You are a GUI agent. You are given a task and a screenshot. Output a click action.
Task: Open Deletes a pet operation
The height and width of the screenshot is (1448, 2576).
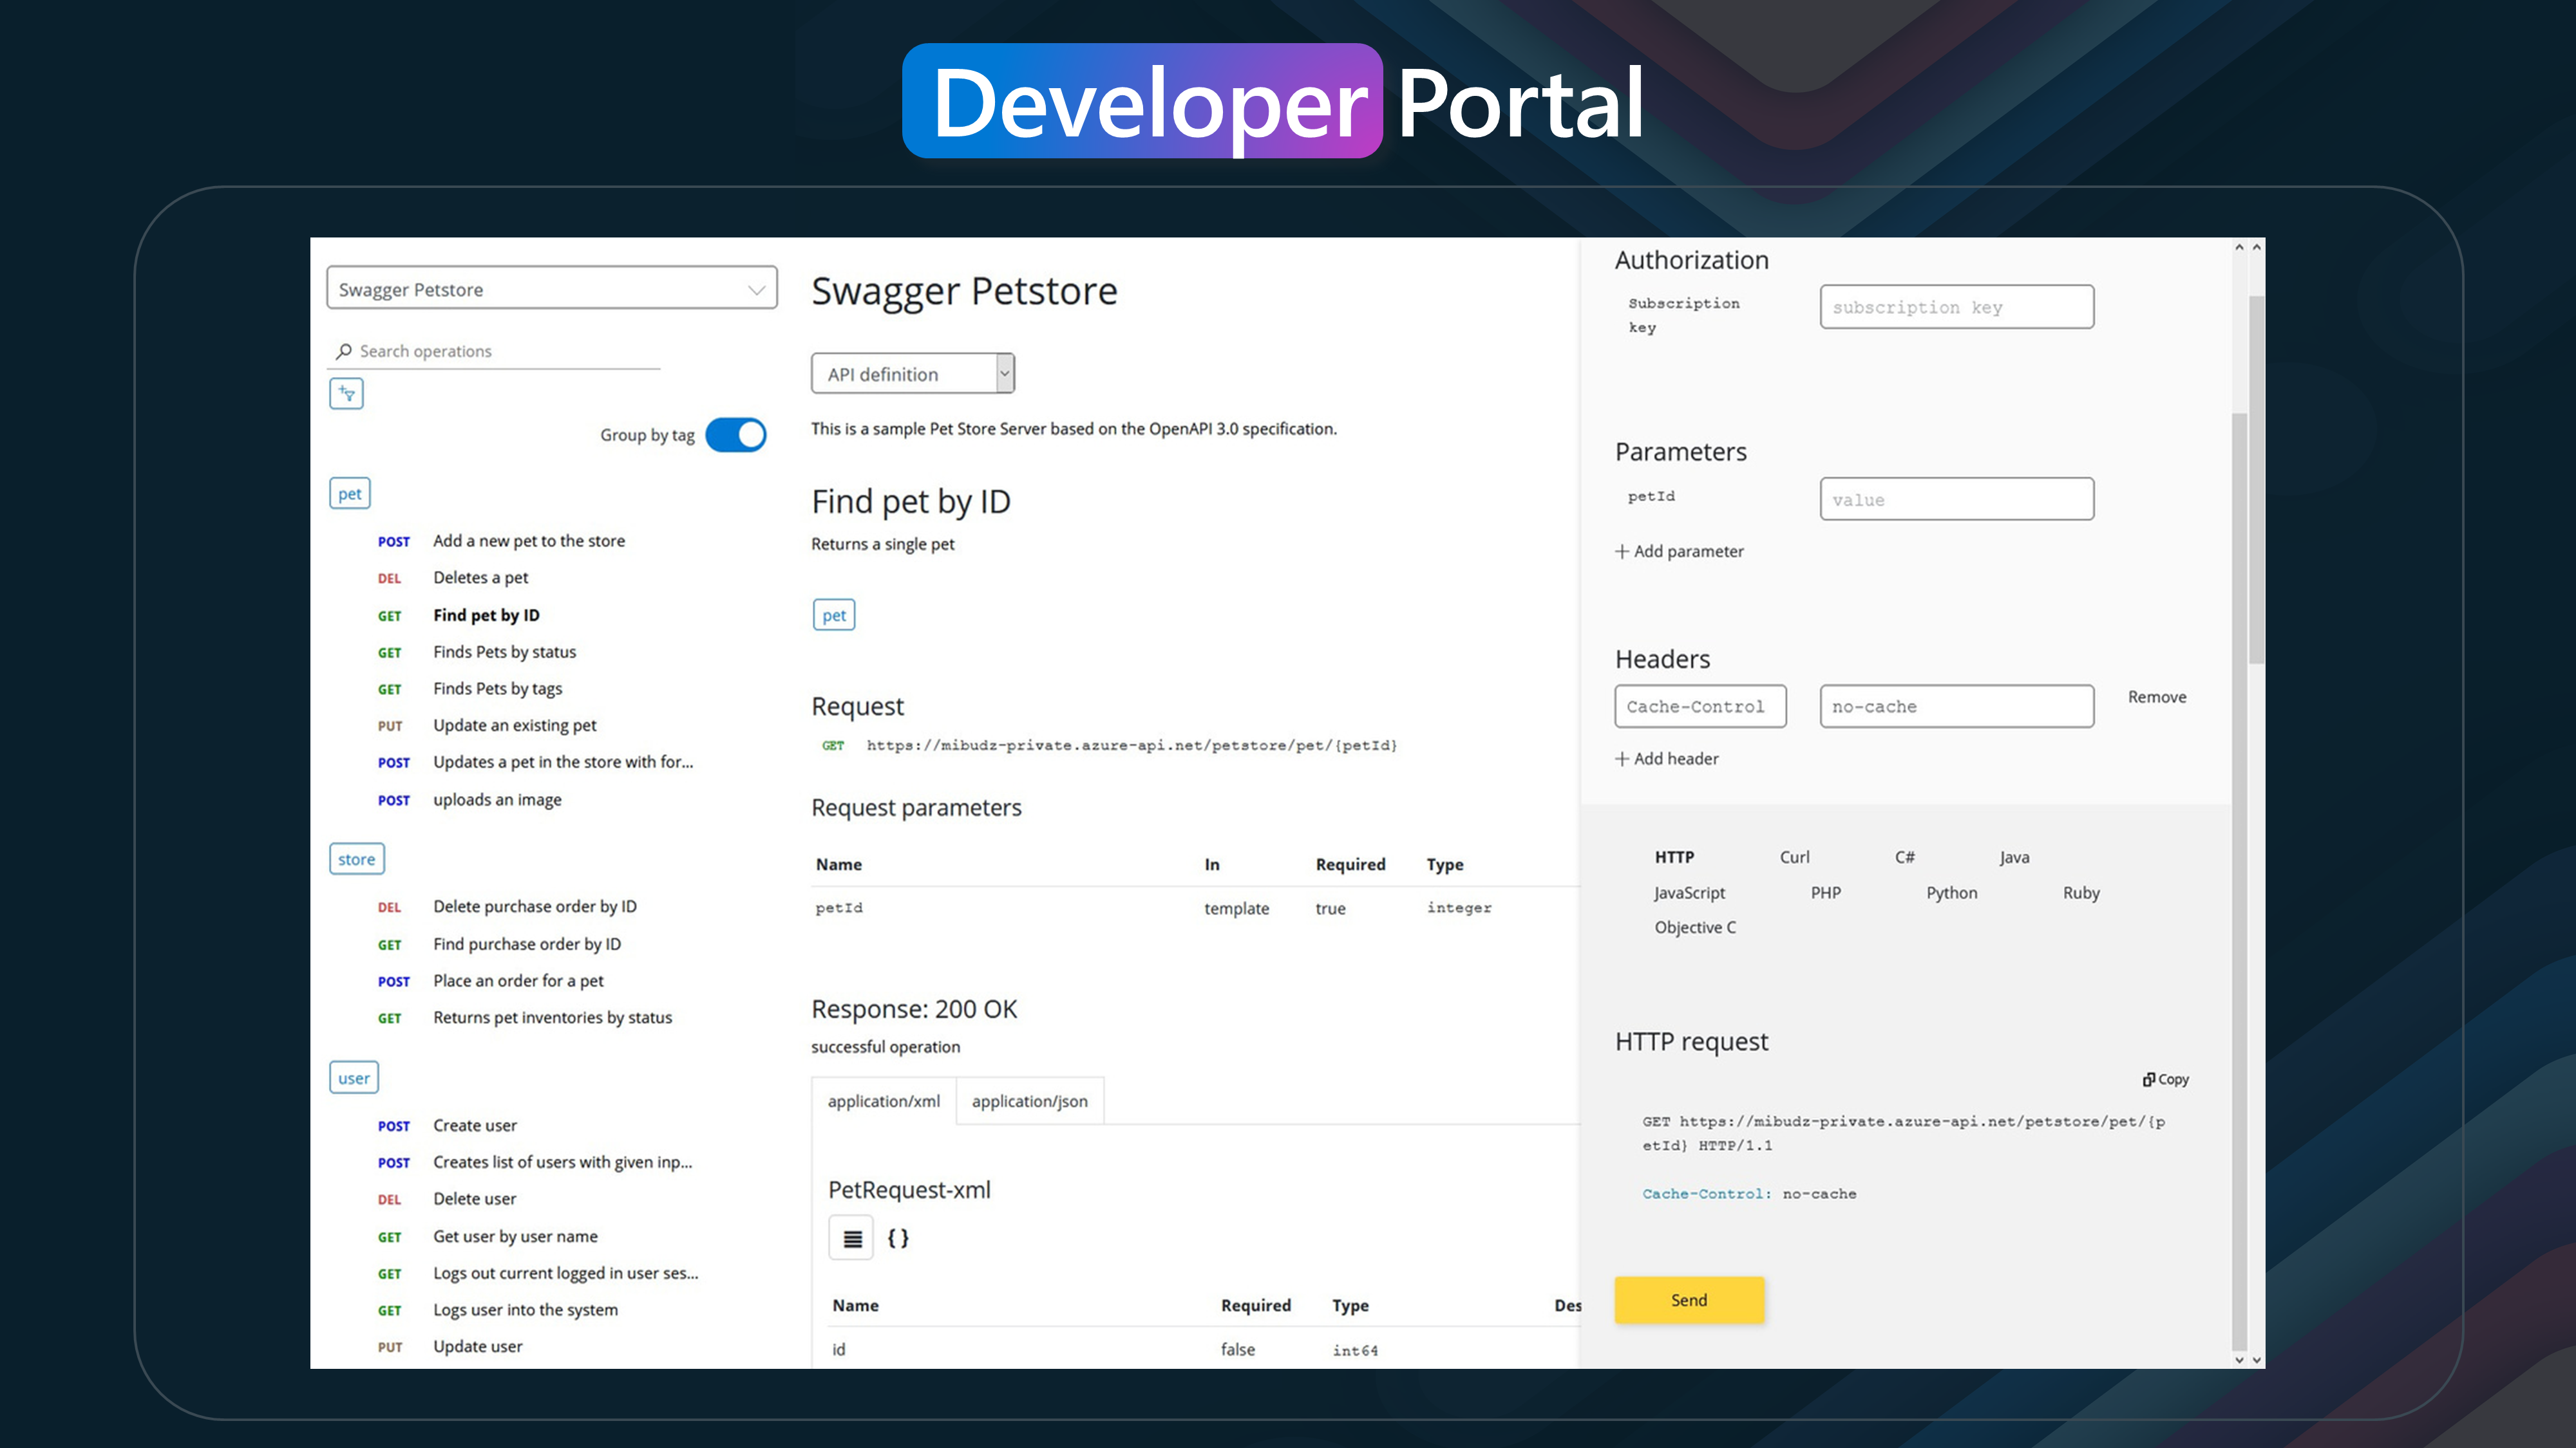[481, 578]
